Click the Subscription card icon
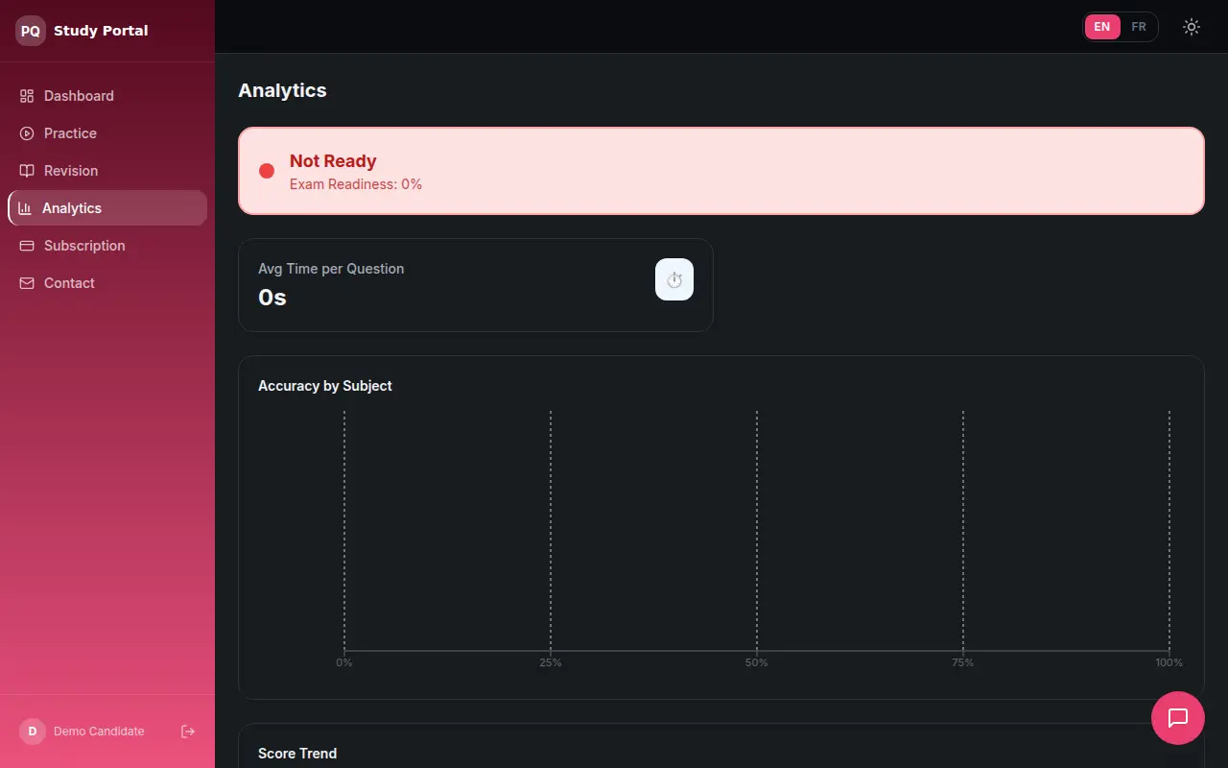Screen dimensions: 1228x768 click(x=27, y=246)
